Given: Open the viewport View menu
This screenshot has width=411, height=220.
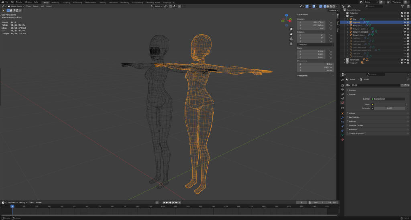Looking at the screenshot, I should click(x=28, y=6).
